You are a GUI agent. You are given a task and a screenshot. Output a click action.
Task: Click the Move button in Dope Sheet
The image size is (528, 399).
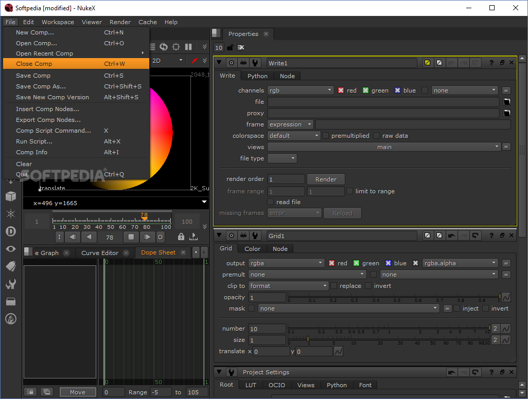(x=78, y=392)
